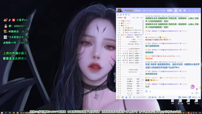
Task: Click the 2893 username in chat
Action: pyautogui.click(x=153, y=37)
